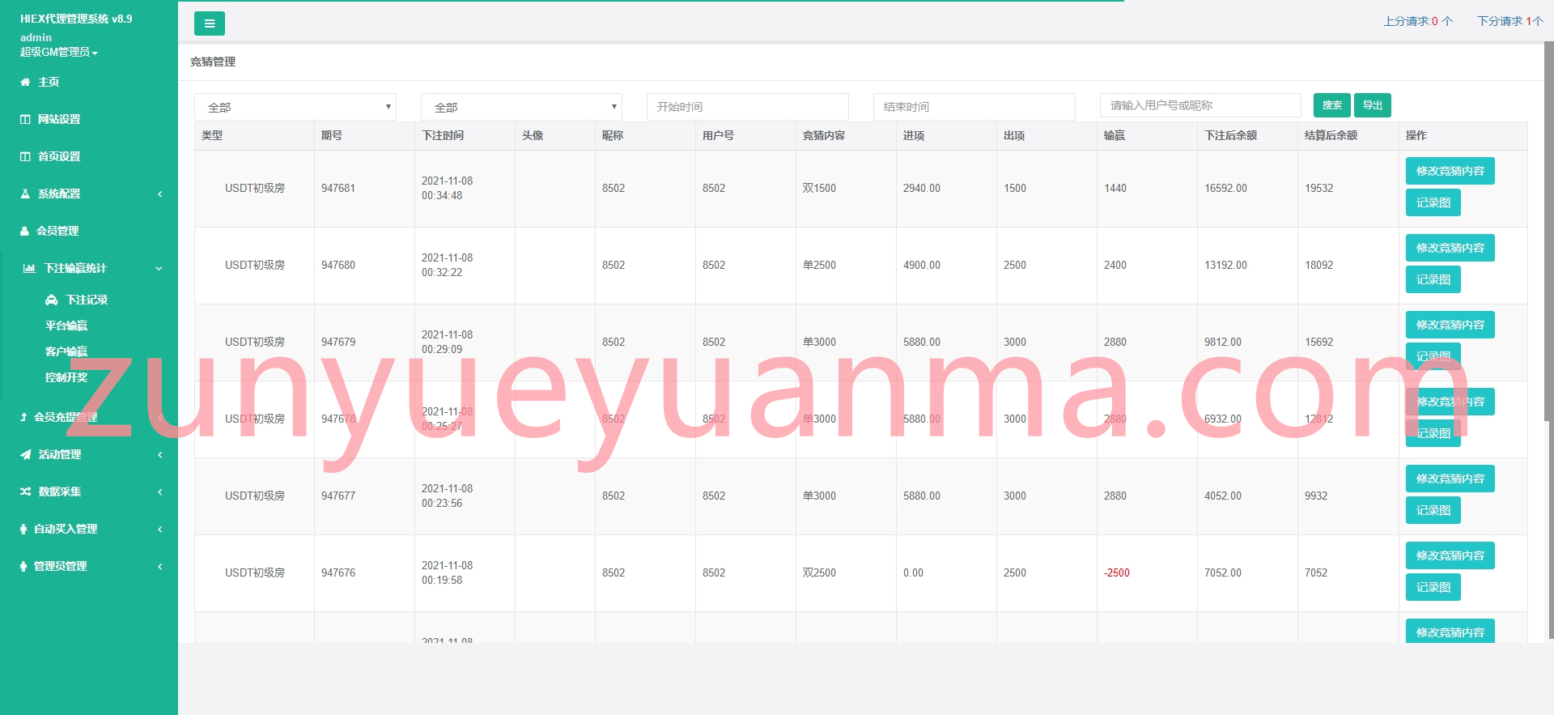
Task: Toggle the sidebar with the hamburger button
Action: (209, 23)
